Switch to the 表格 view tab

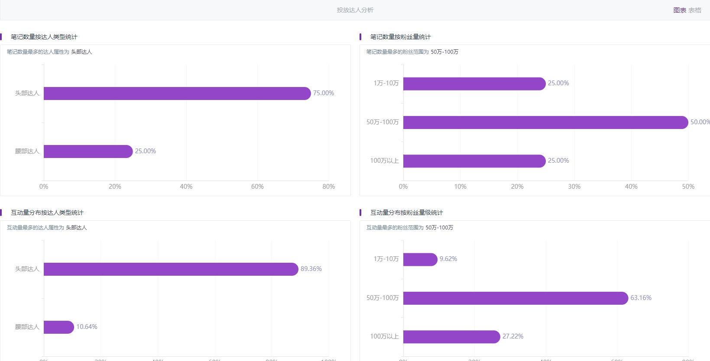pos(695,10)
